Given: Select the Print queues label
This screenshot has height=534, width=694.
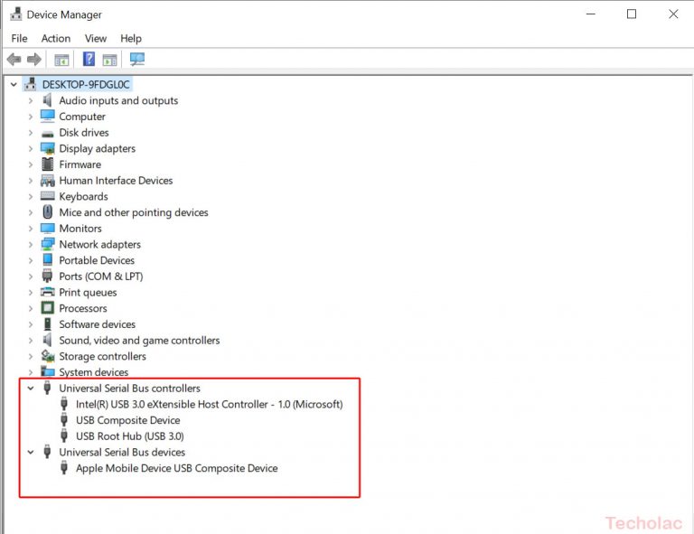Looking at the screenshot, I should coord(88,292).
